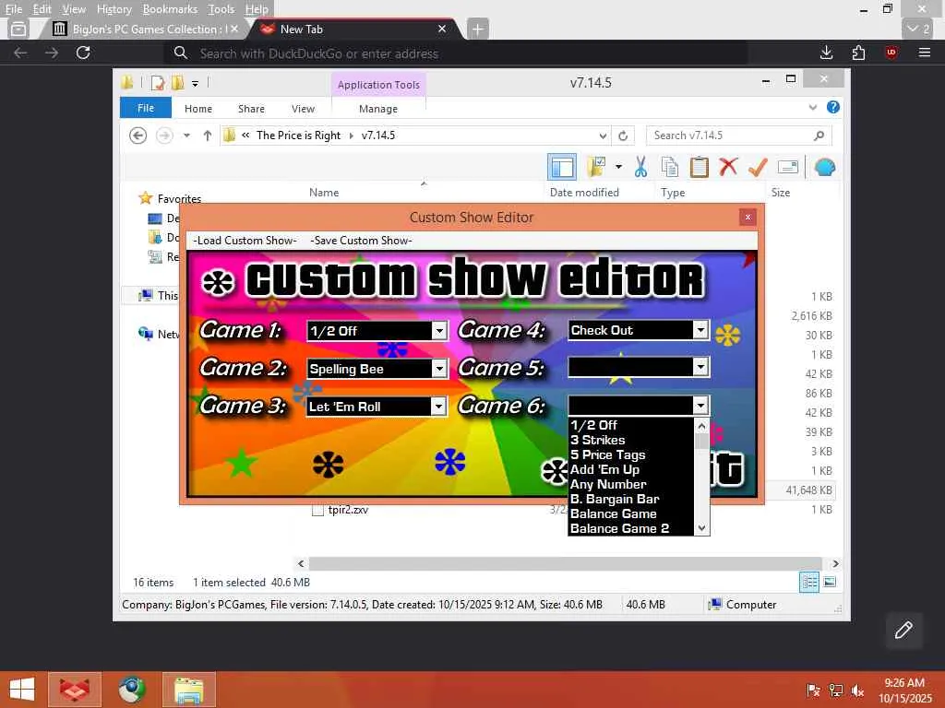Select 1/2 Off in the Game 6 list

coord(631,425)
